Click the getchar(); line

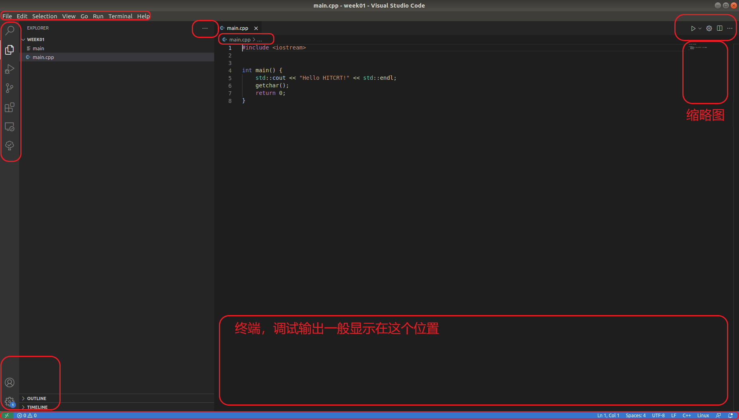click(x=272, y=85)
